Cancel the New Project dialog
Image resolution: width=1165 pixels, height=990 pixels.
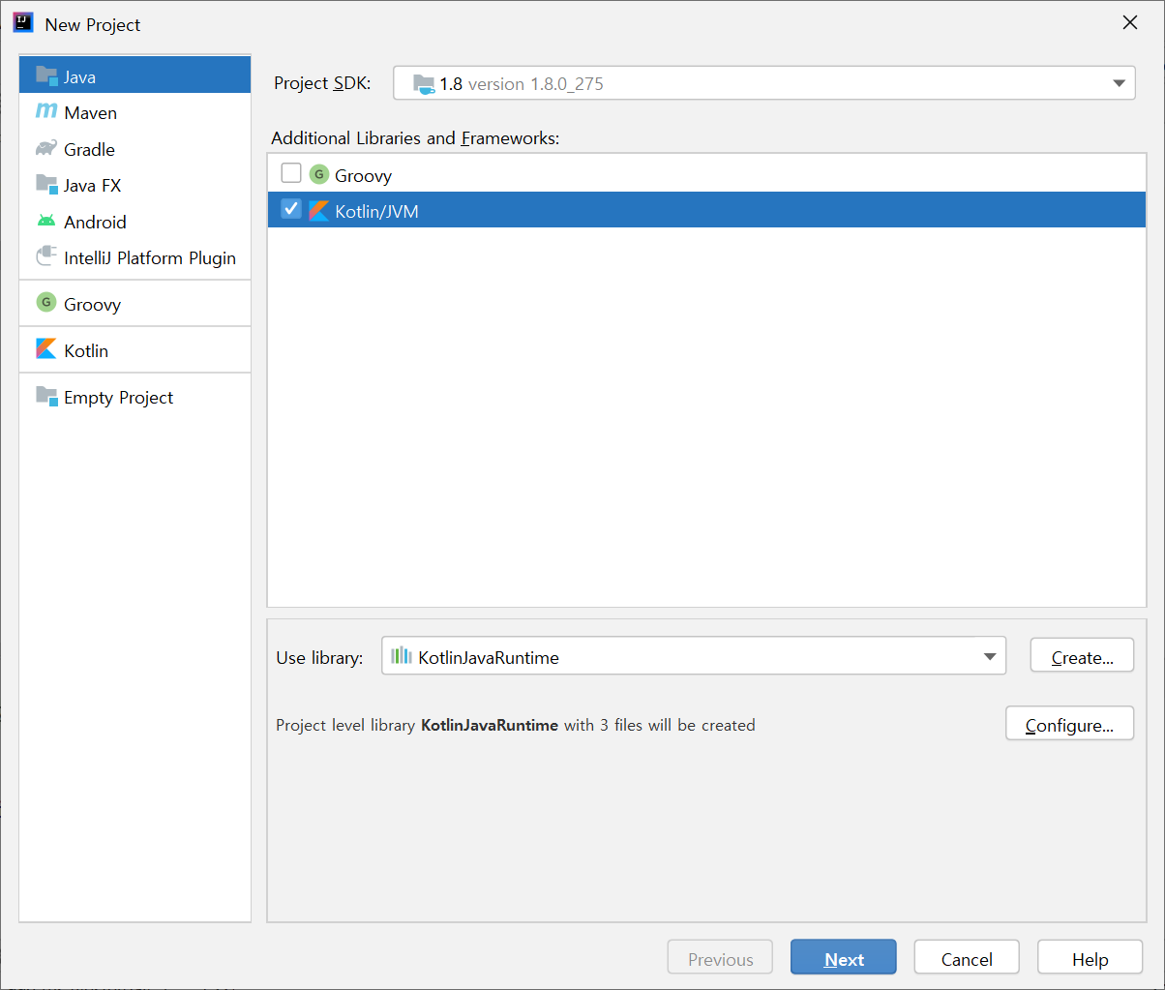click(x=967, y=958)
